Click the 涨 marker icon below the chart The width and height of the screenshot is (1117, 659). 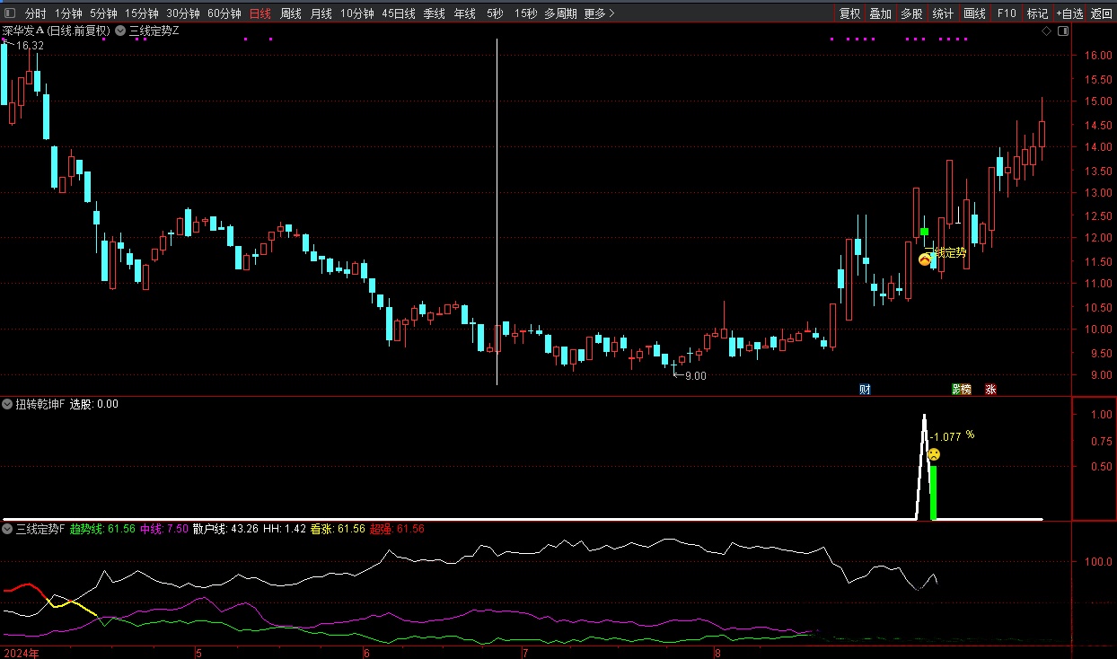point(990,390)
